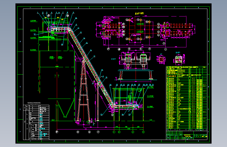Click the '?????????????' heading above the parameter table
The height and width of the screenshot is (147, 227).
pyautogui.click(x=34, y=103)
